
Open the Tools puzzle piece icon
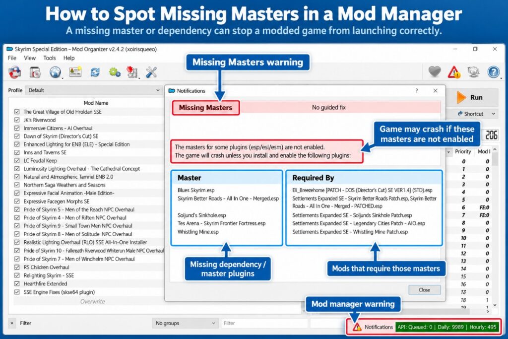pyautogui.click(x=132, y=72)
